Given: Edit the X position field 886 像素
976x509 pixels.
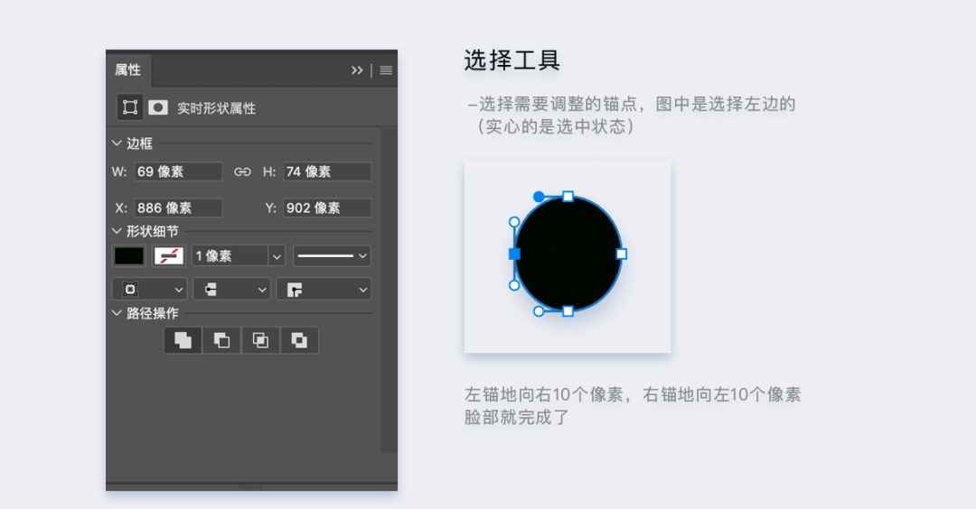Looking at the screenshot, I should click(178, 208).
